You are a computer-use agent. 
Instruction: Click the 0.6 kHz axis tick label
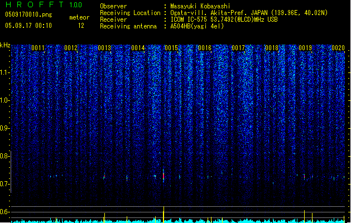tap(5, 212)
